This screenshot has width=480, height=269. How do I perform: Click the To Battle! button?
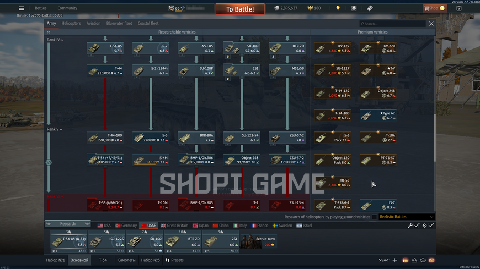tap(240, 9)
